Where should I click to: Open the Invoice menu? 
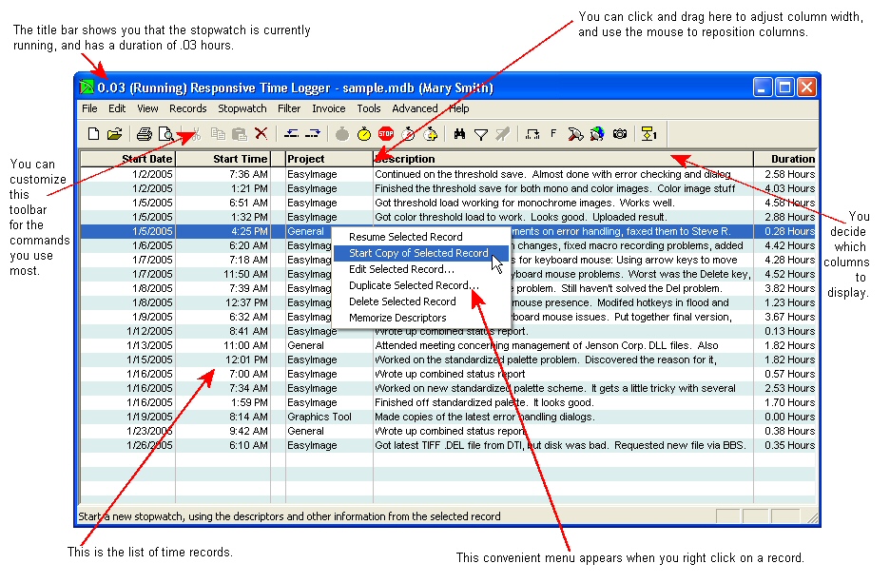(x=329, y=108)
